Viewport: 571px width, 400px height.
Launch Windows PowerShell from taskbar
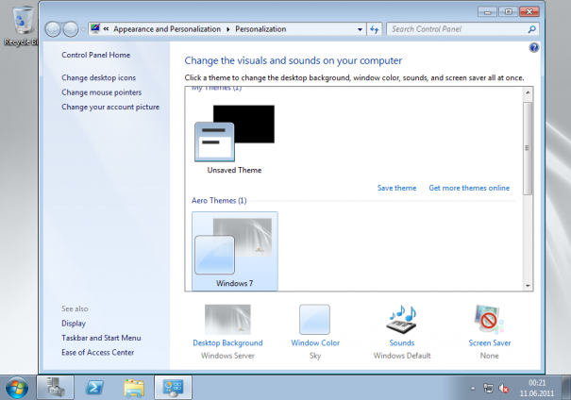point(94,387)
